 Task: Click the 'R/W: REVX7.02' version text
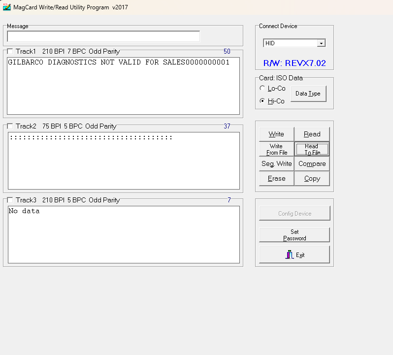(x=295, y=63)
